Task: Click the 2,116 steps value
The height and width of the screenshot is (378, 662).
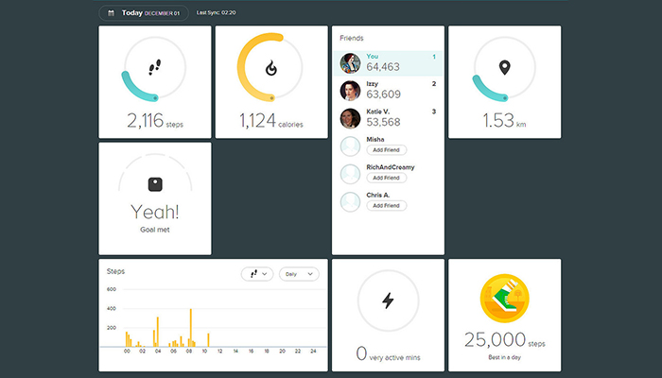Action: [155, 121]
